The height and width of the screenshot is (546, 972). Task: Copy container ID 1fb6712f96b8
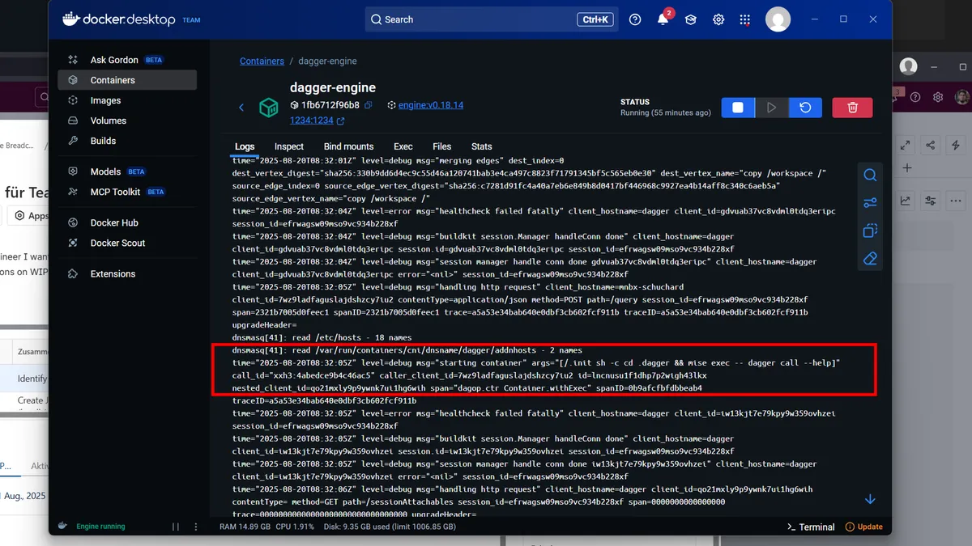368,105
